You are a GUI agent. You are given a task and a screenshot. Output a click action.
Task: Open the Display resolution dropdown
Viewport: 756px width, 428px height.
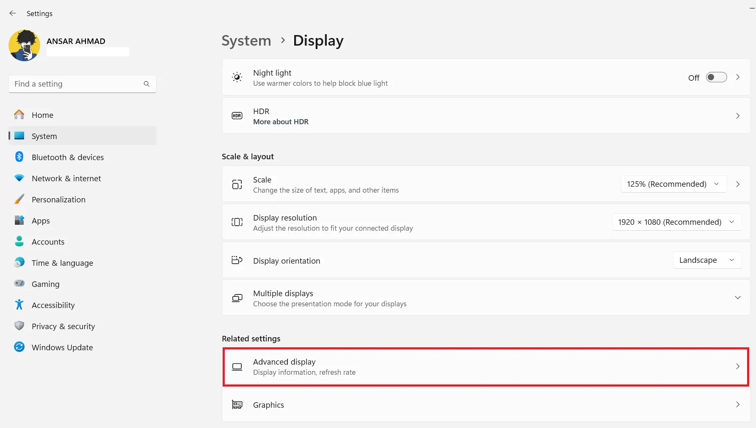(676, 222)
